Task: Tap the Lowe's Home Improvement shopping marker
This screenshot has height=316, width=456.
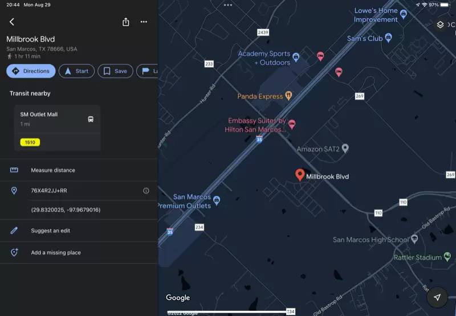Action: tap(404, 14)
